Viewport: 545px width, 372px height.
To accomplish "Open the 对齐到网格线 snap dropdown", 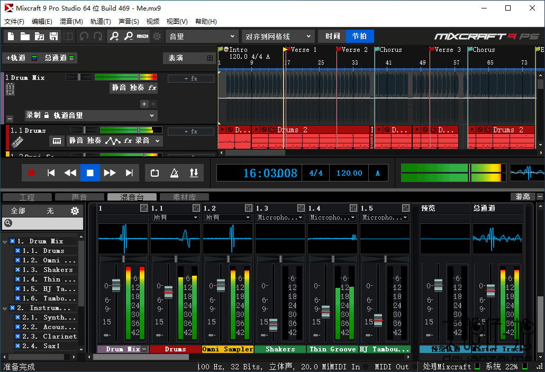I will coord(278,37).
